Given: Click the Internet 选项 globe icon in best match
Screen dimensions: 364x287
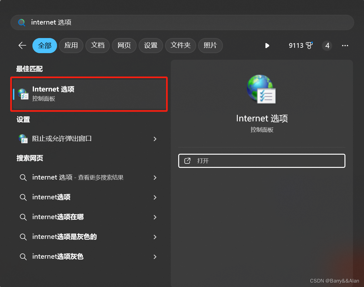Looking at the screenshot, I should 23,94.
